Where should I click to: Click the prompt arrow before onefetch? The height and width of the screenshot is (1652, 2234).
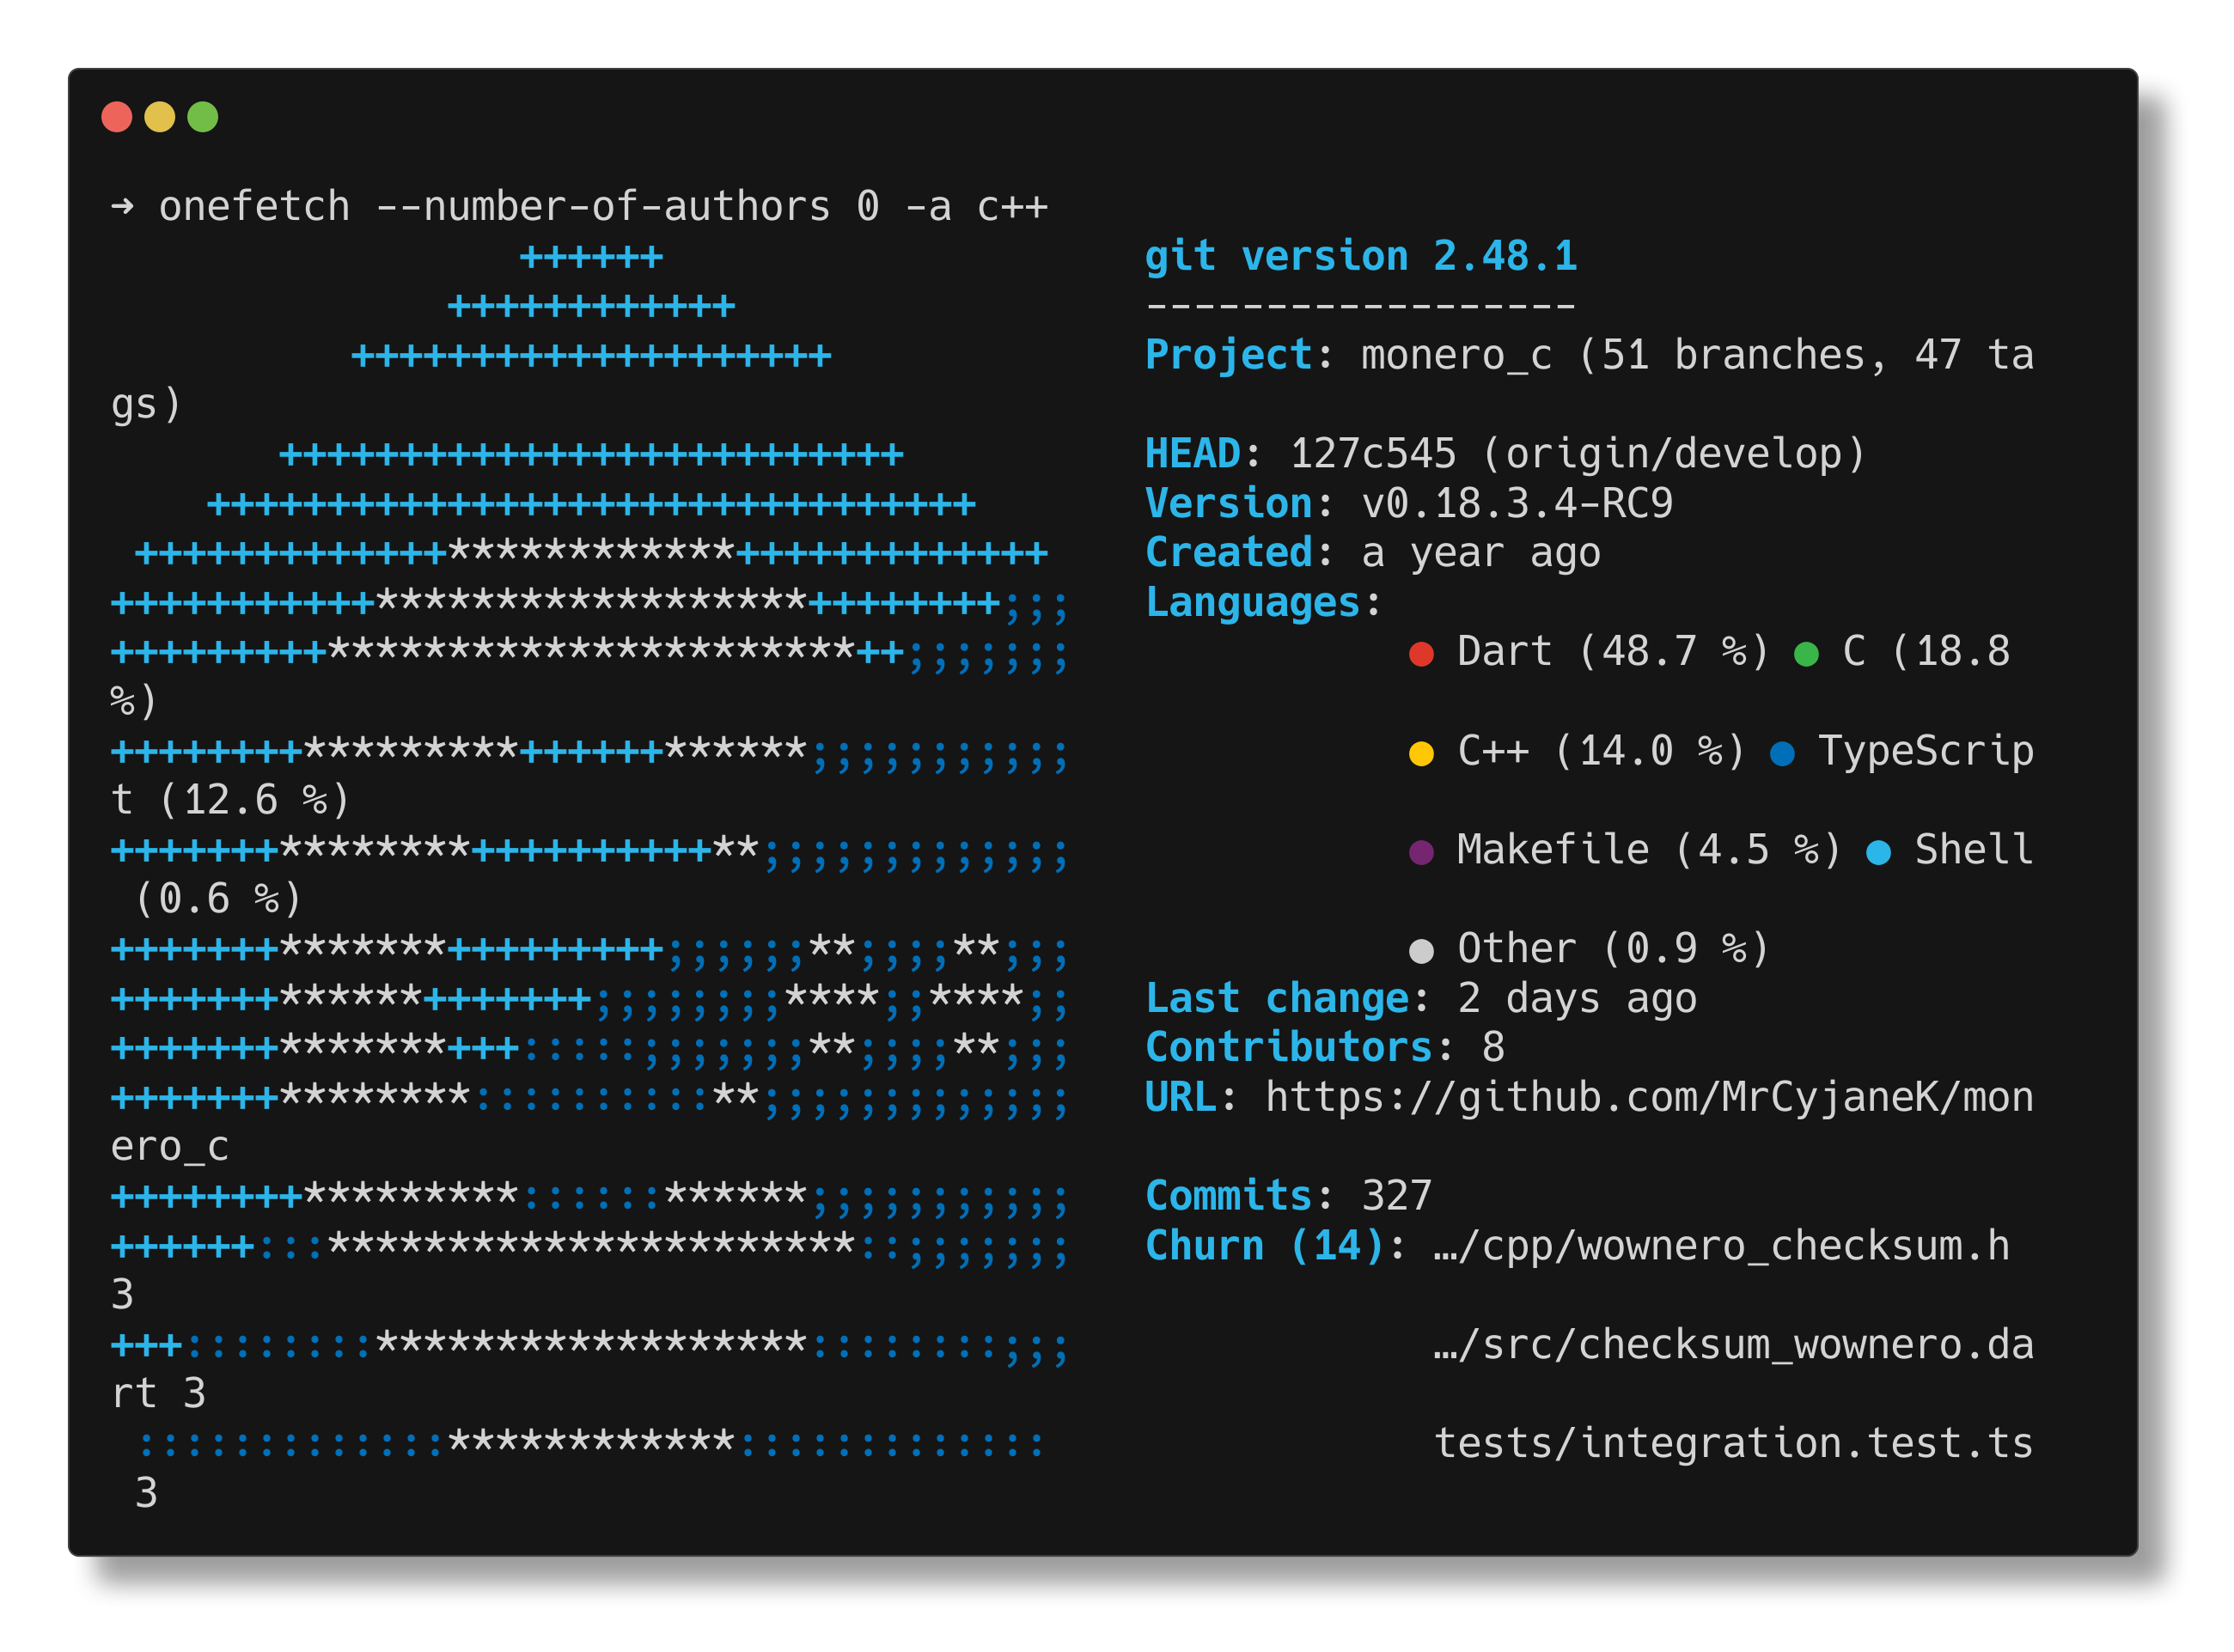pyautogui.click(x=122, y=206)
